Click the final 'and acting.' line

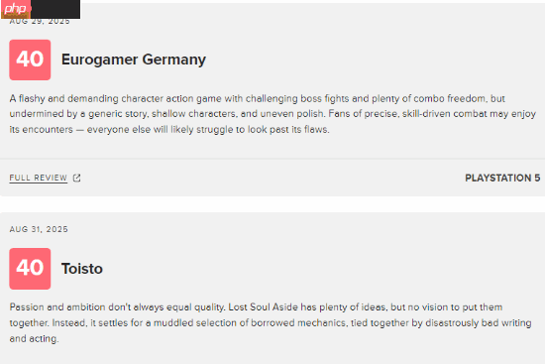34,338
